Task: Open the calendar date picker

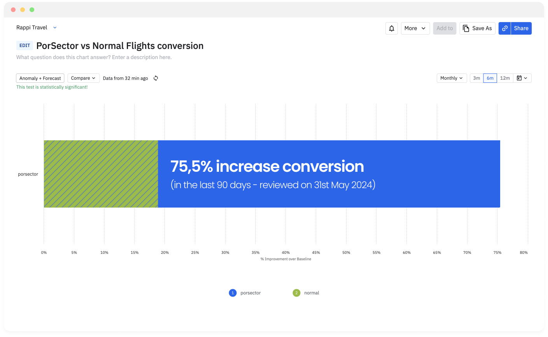Action: pos(522,78)
